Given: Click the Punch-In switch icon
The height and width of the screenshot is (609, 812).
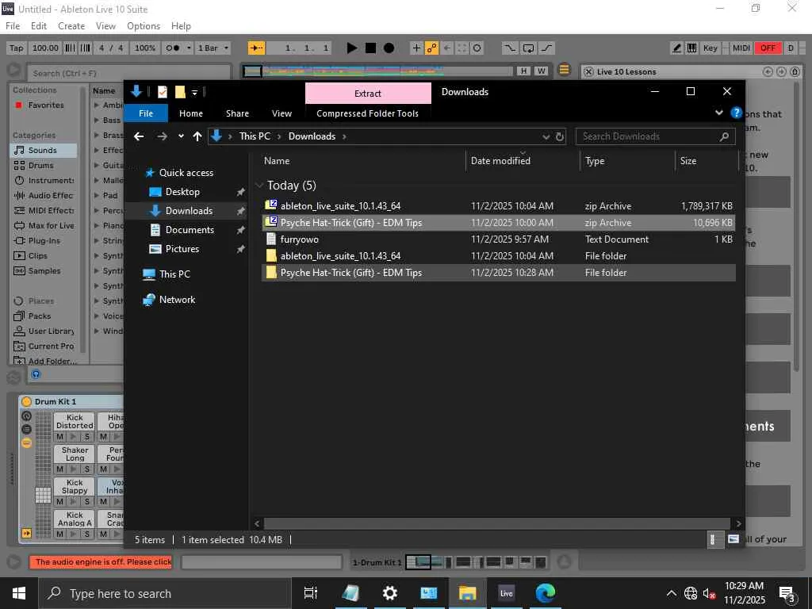Looking at the screenshot, I should pyautogui.click(x=510, y=48).
